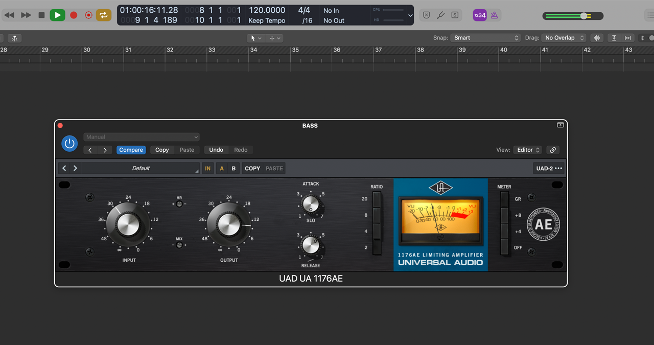Select ratio 2 button
The height and width of the screenshot is (345, 654).
pos(377,247)
